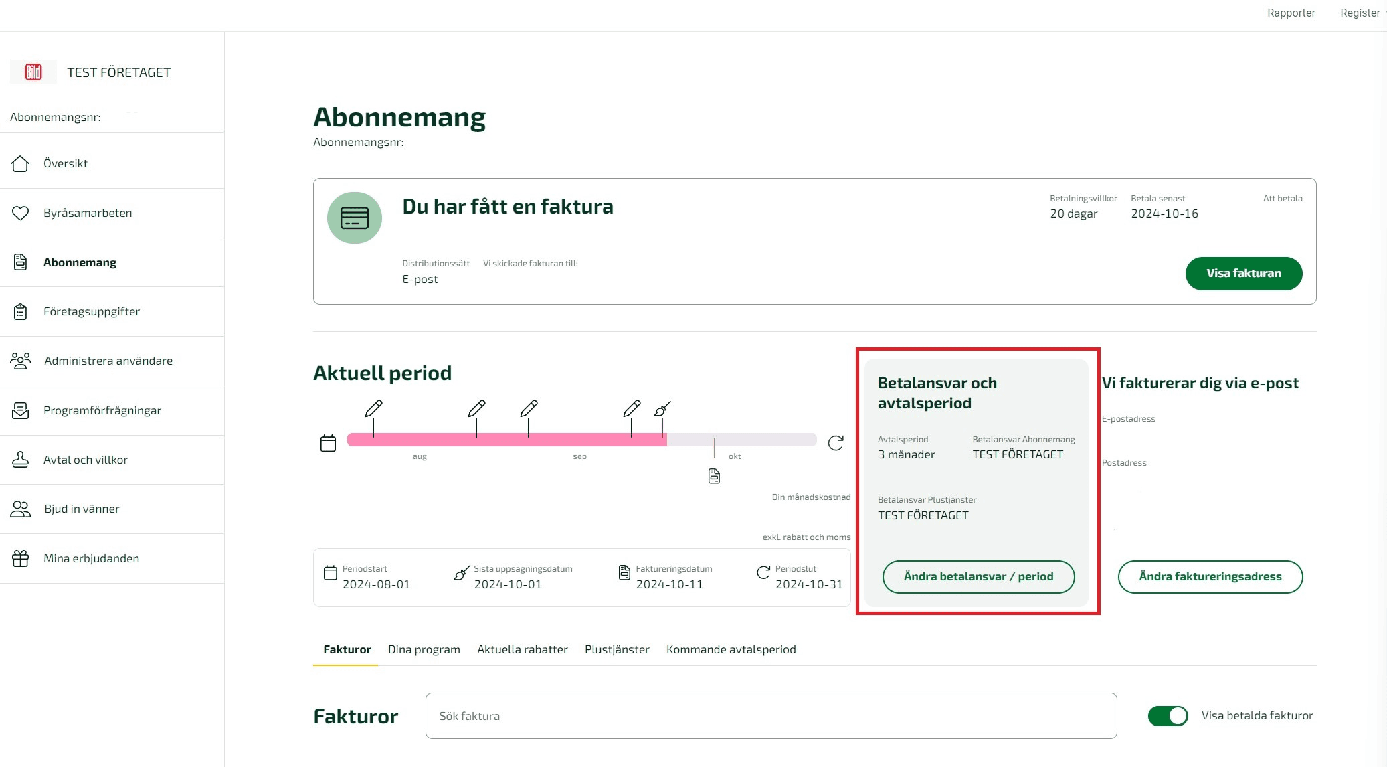Image resolution: width=1387 pixels, height=767 pixels.
Task: Select the Plustjänster tab
Action: pyautogui.click(x=617, y=649)
